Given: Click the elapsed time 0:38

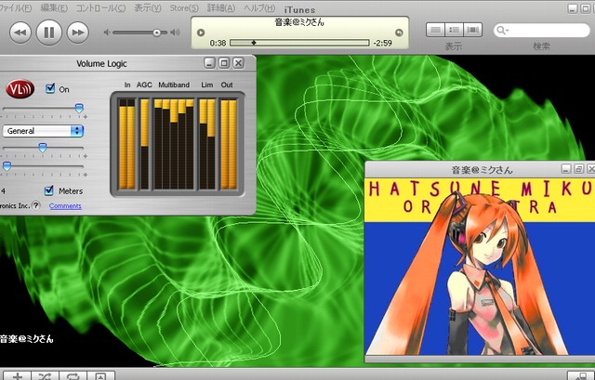Looking at the screenshot, I should 218,44.
